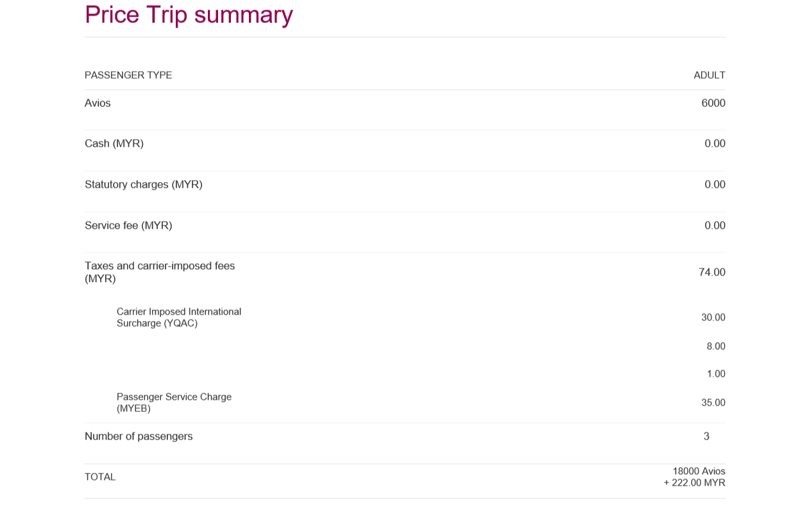Click the 8.00 fee amount
Viewport: 798px width, 510px height.
click(716, 347)
